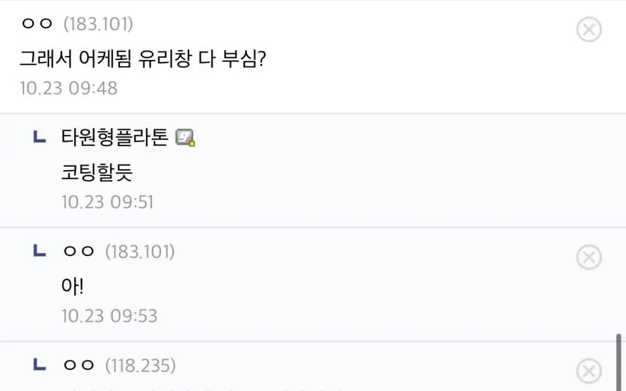
Task: Open nickname ㅇㅇ on the top-level comment
Action: [37, 24]
